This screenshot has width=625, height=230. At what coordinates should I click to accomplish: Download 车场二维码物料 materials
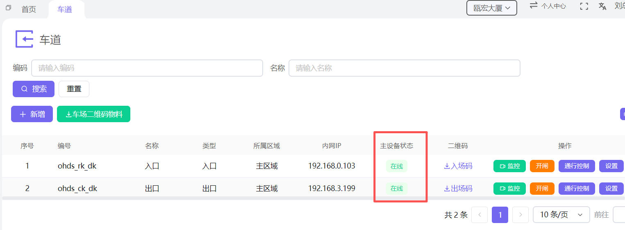[x=93, y=114]
